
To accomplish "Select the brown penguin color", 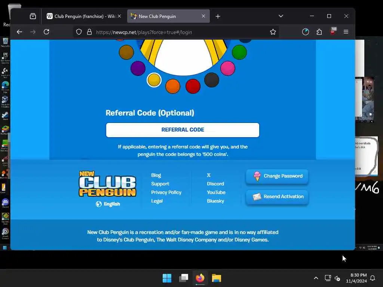I will 126,52.
